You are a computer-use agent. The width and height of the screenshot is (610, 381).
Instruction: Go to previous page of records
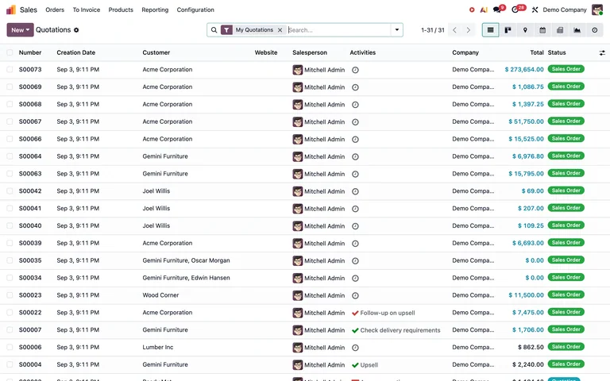click(454, 30)
